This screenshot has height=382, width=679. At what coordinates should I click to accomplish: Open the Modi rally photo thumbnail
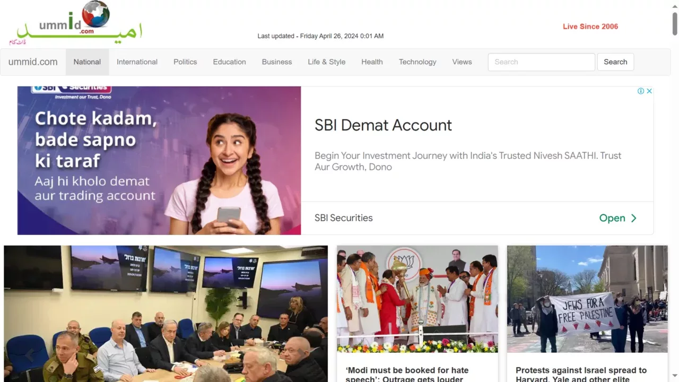417,299
